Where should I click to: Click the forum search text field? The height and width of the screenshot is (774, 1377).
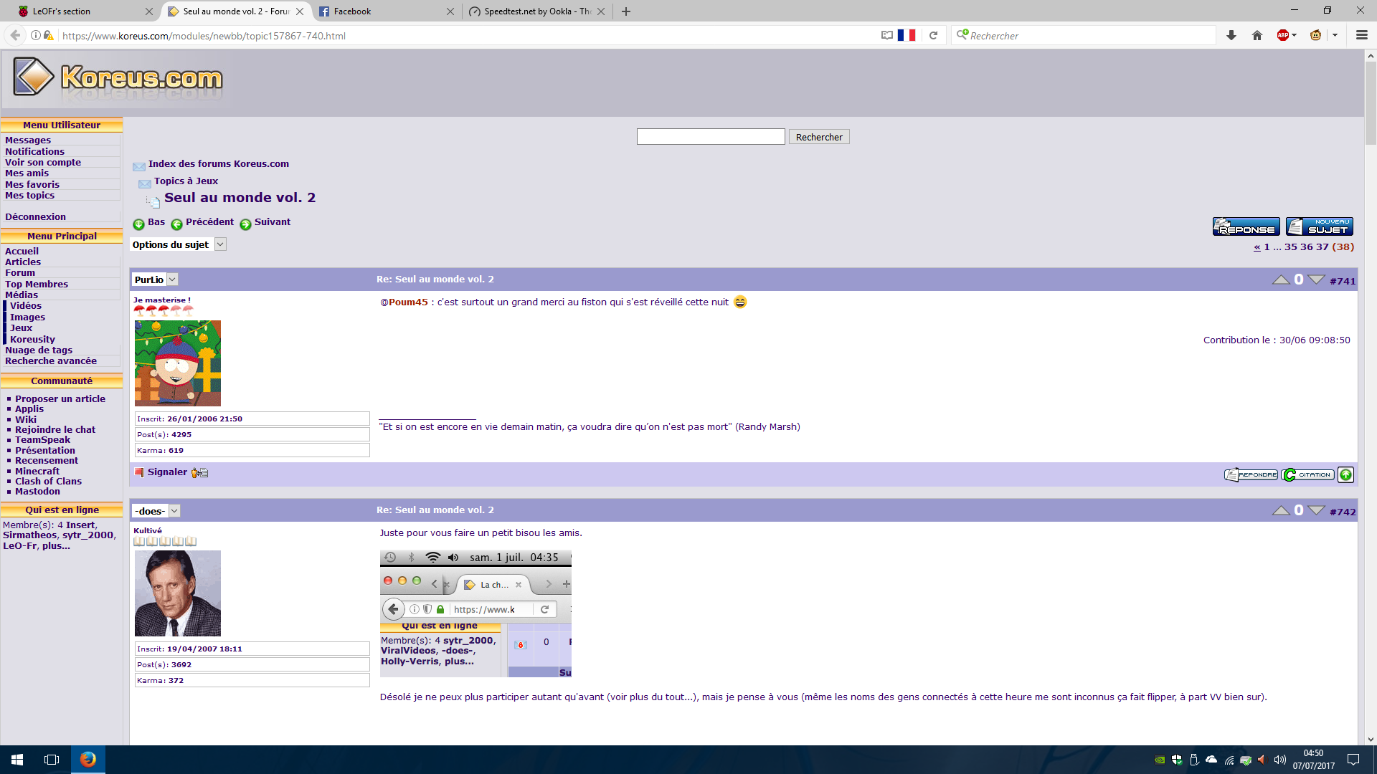click(x=710, y=137)
